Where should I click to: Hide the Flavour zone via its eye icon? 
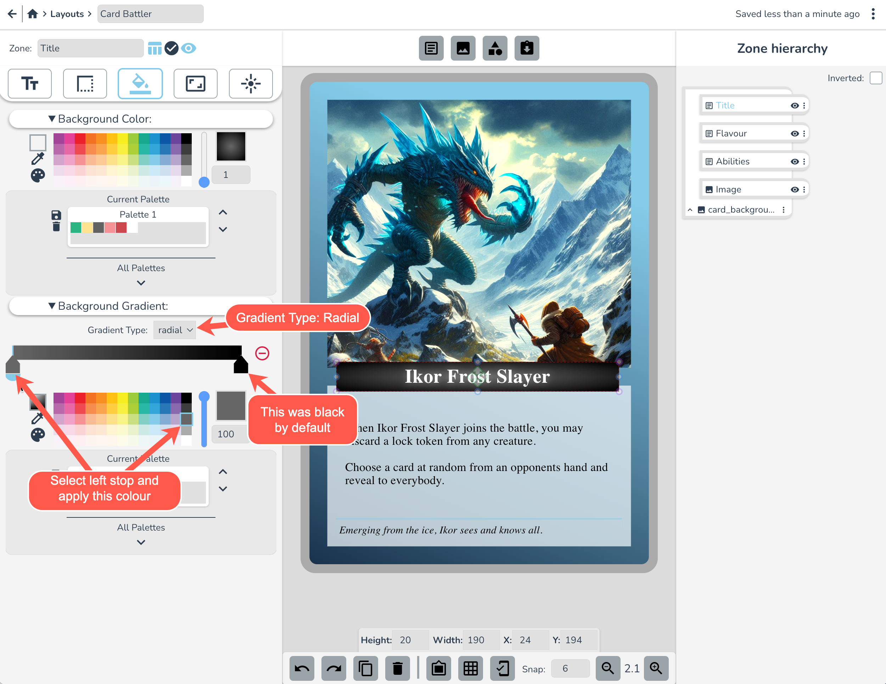[794, 134]
